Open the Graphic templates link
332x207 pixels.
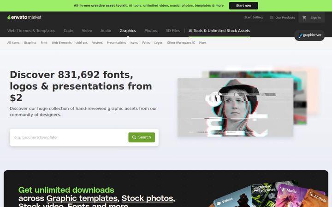tap(82, 198)
